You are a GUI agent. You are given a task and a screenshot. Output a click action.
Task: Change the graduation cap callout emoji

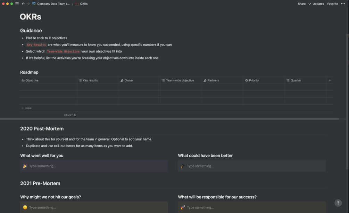tap(183, 166)
